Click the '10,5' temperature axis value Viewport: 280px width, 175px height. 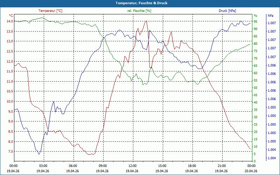click(10, 91)
